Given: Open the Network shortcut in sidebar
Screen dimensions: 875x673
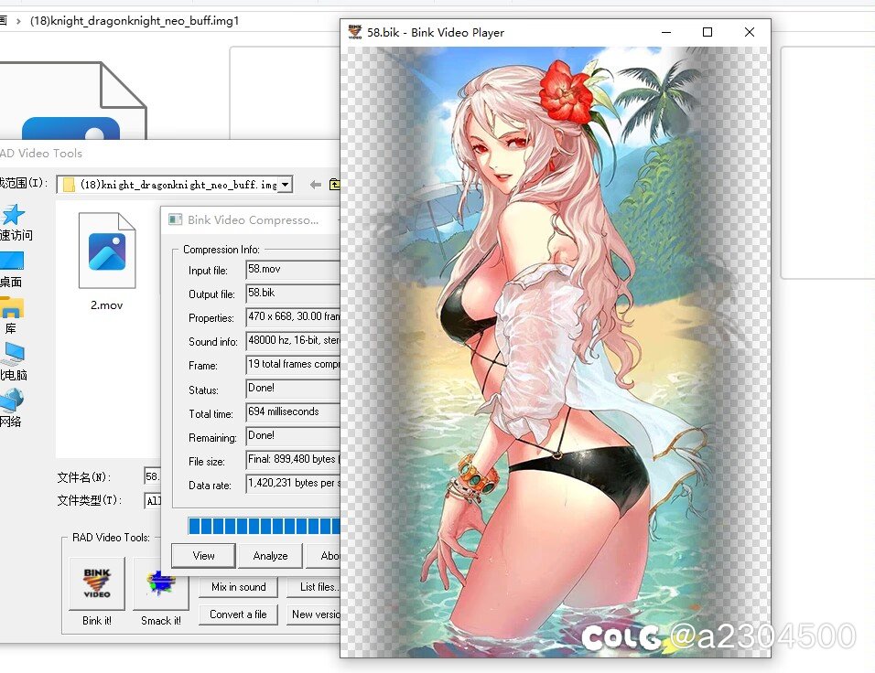Looking at the screenshot, I should coord(12,400).
